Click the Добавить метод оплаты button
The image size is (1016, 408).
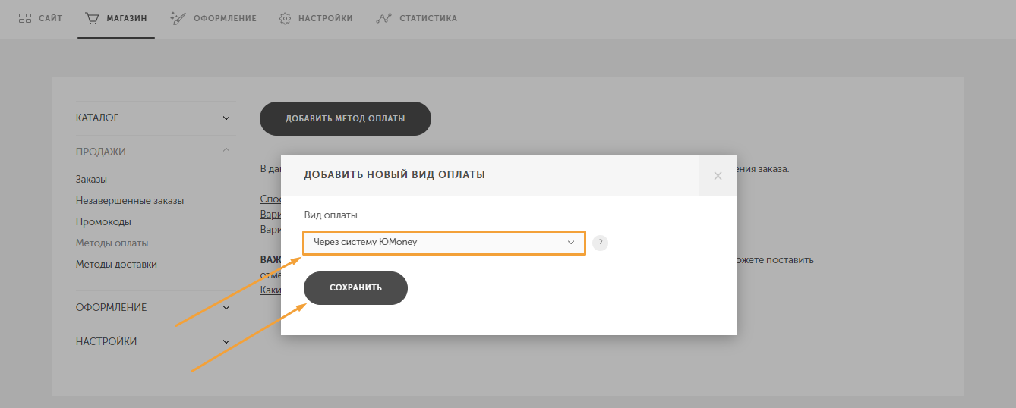[345, 119]
